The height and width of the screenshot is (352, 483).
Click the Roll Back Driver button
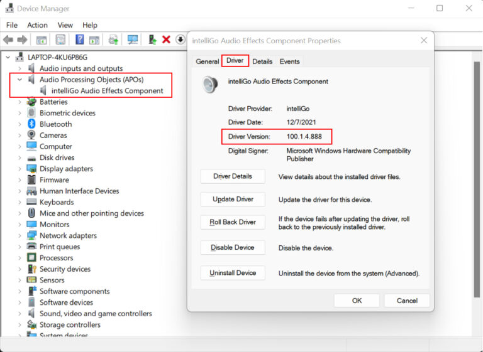(x=233, y=222)
